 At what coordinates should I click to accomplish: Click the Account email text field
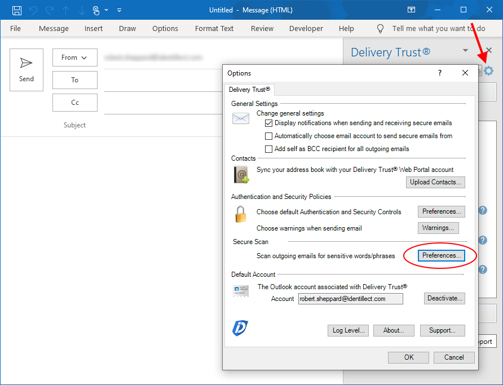click(x=350, y=299)
